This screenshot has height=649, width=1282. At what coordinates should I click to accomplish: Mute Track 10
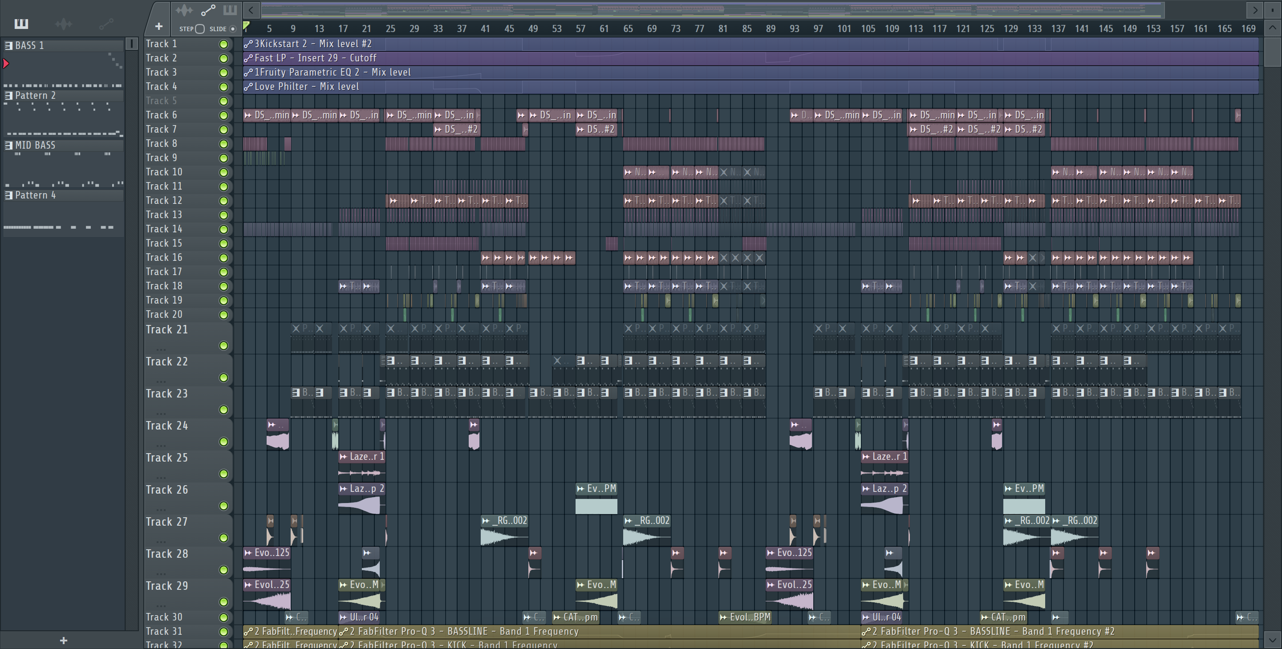224,172
